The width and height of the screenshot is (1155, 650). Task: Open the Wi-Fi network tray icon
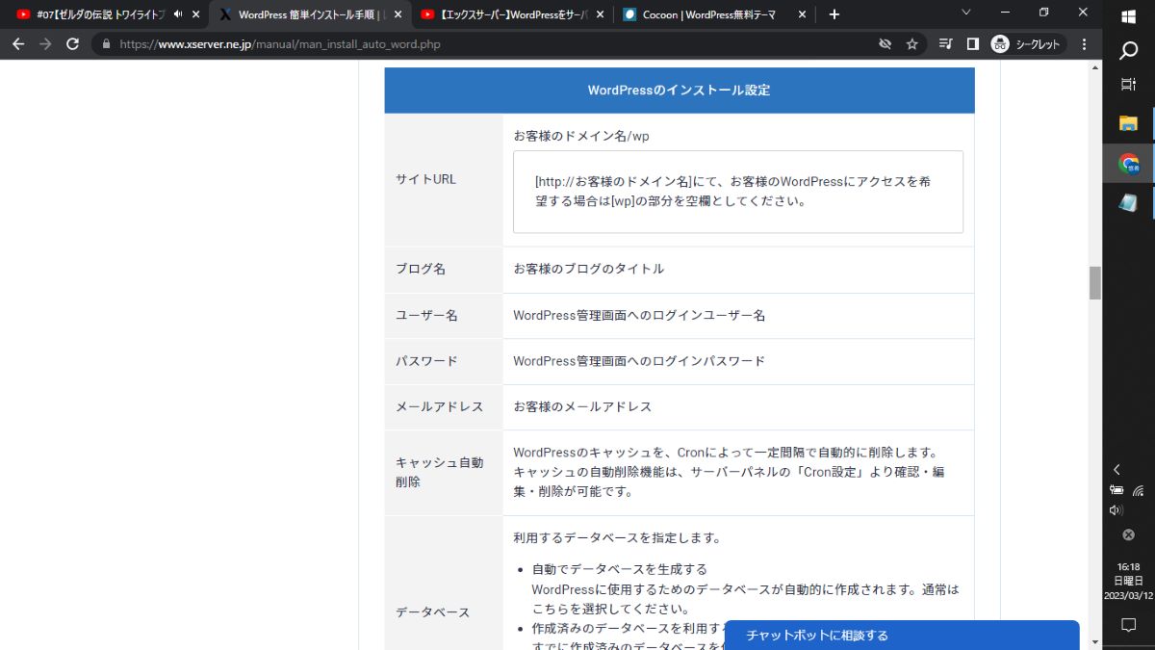pyautogui.click(x=1139, y=490)
